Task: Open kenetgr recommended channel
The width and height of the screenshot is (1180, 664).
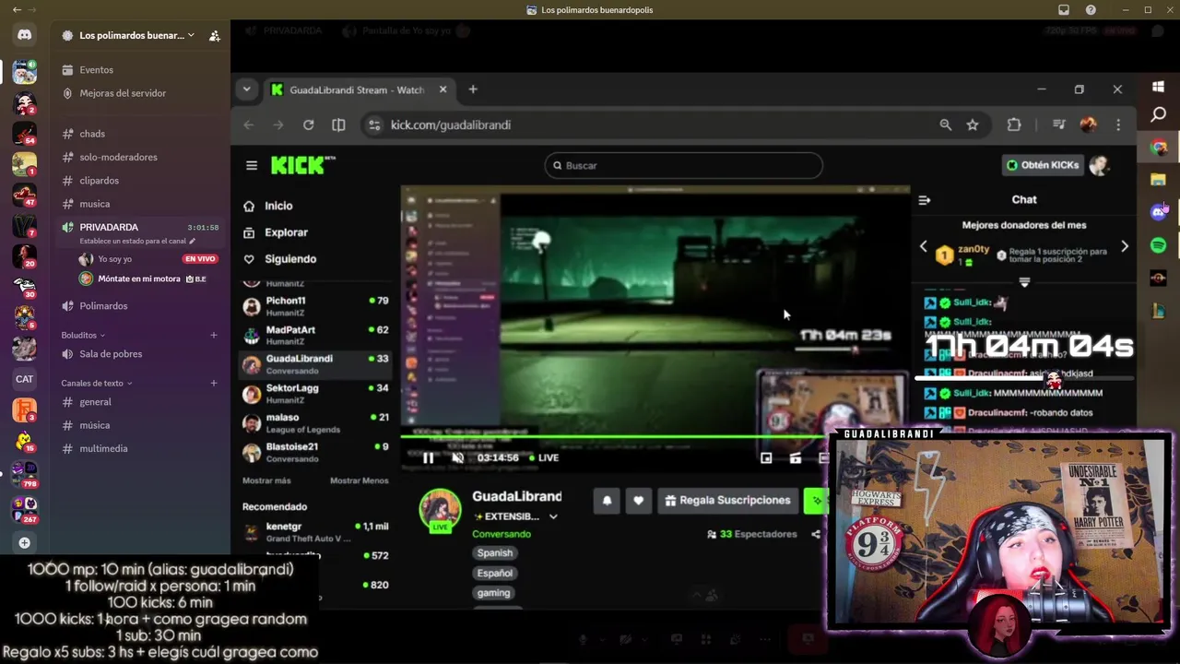Action: point(316,532)
